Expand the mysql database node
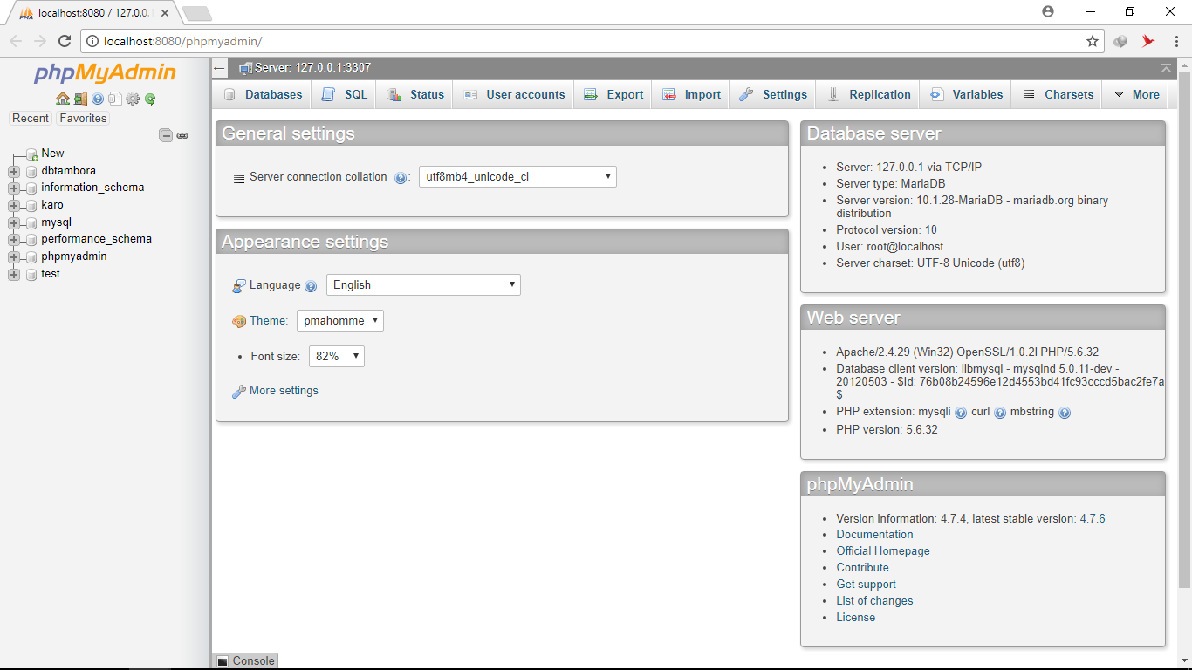This screenshot has width=1192, height=670. [14, 222]
